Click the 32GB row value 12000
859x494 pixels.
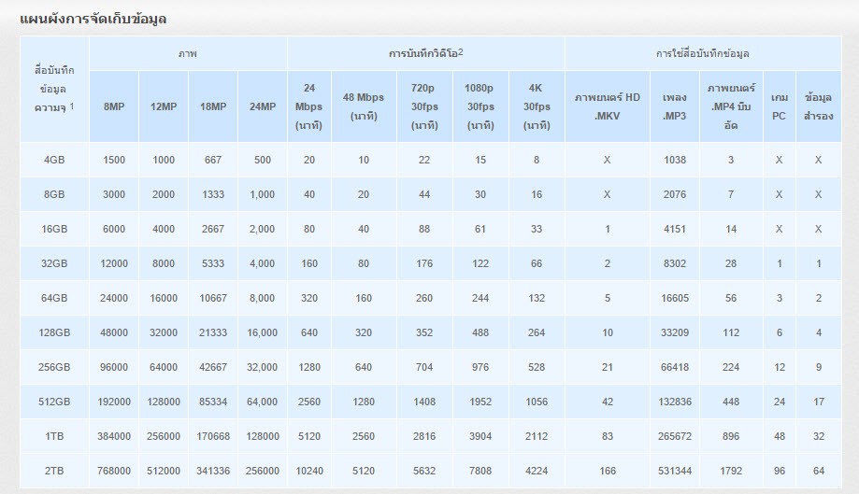(114, 263)
